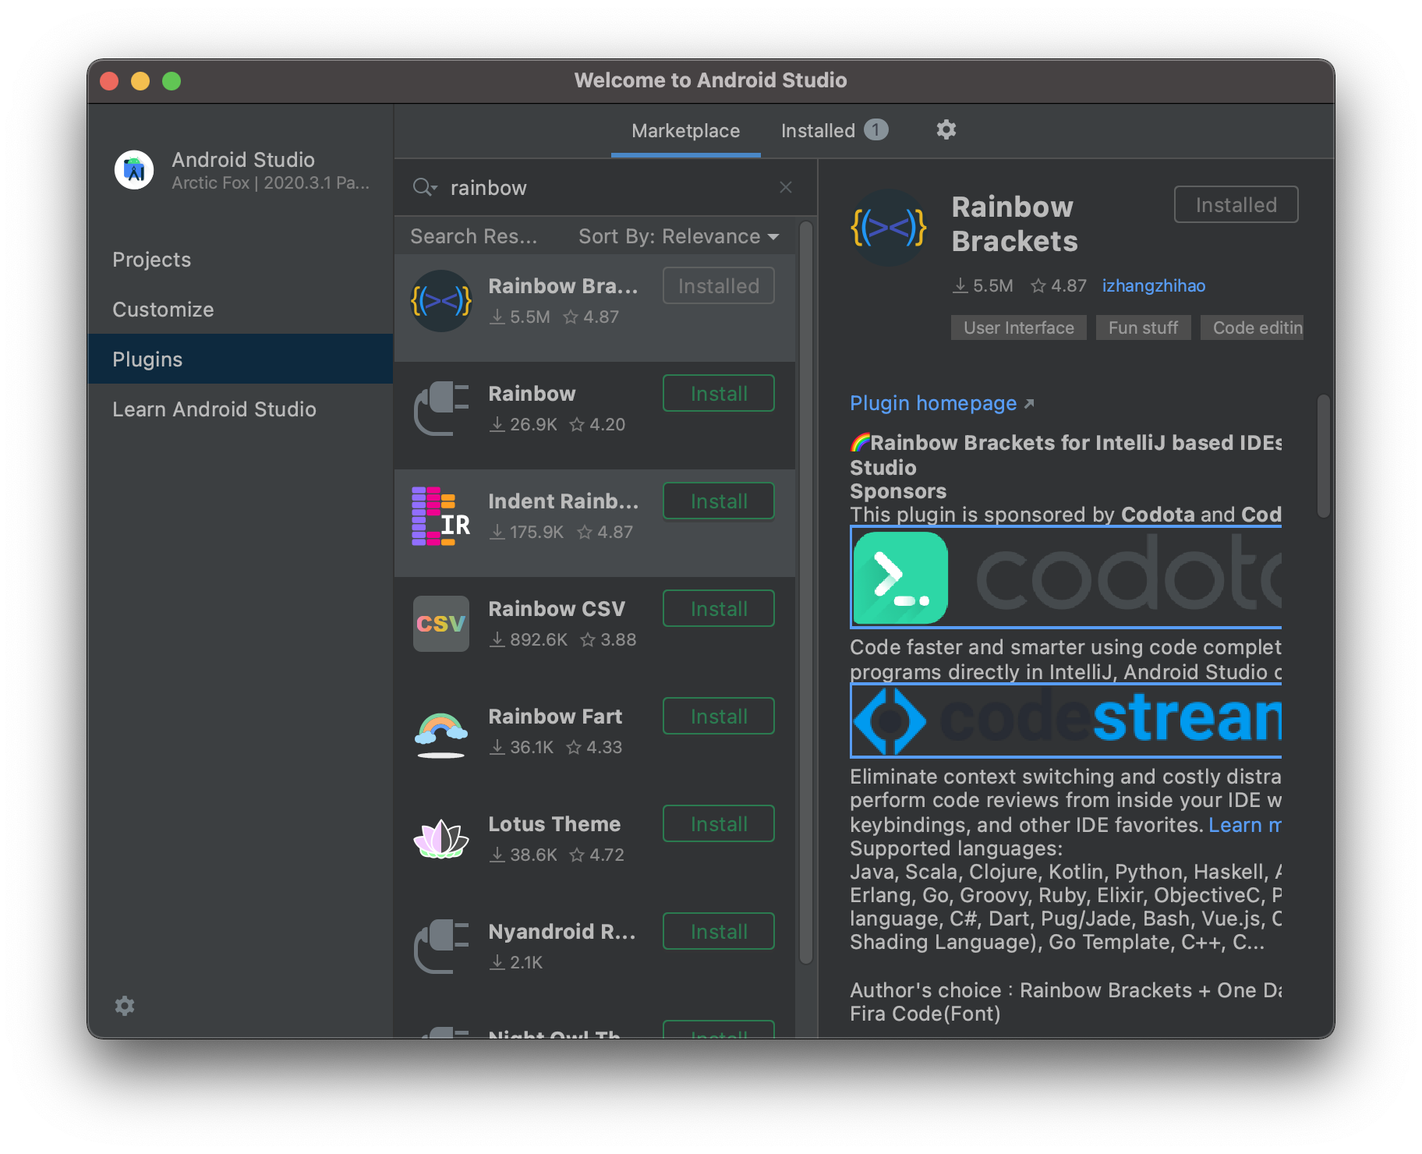Image resolution: width=1422 pixels, height=1154 pixels.
Task: Select the Indent Rainb... plugin name
Action: [x=563, y=501]
